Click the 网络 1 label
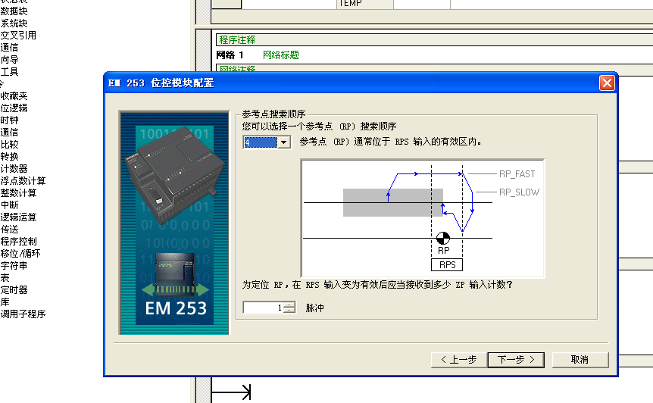 pyautogui.click(x=230, y=55)
